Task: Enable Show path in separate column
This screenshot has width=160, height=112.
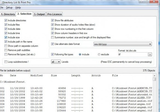Action: click(x=6, y=46)
